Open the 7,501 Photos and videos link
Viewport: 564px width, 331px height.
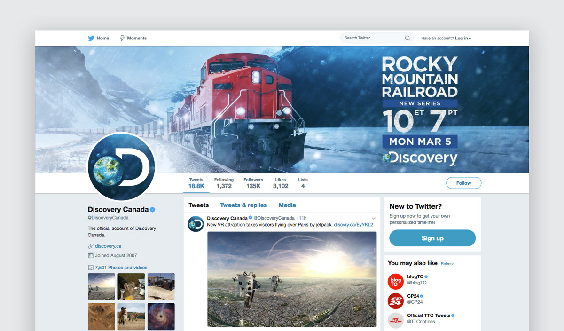click(x=121, y=268)
